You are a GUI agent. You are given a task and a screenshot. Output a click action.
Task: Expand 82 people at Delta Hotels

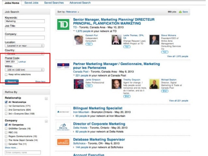tap(74, 132)
